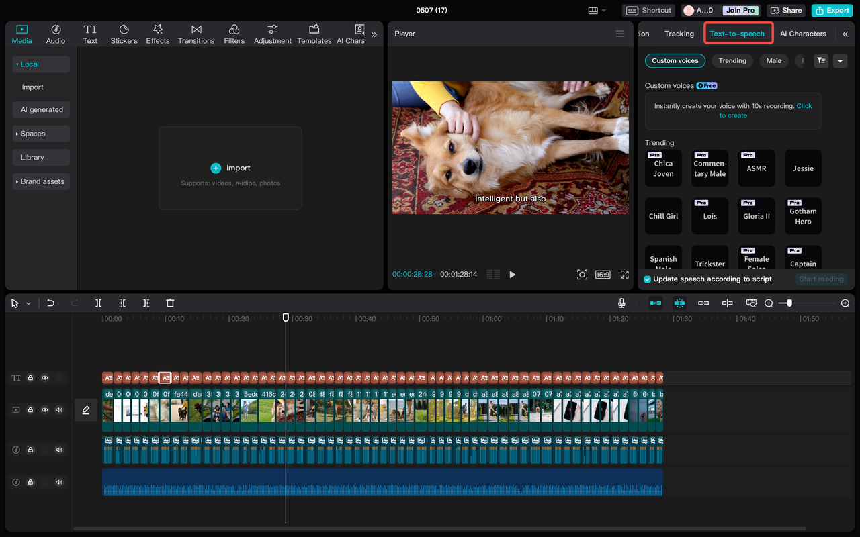
Task: Enter fullscreen preview in the Player
Action: 624,275
